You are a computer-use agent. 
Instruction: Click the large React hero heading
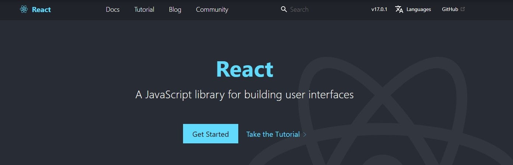(245, 69)
